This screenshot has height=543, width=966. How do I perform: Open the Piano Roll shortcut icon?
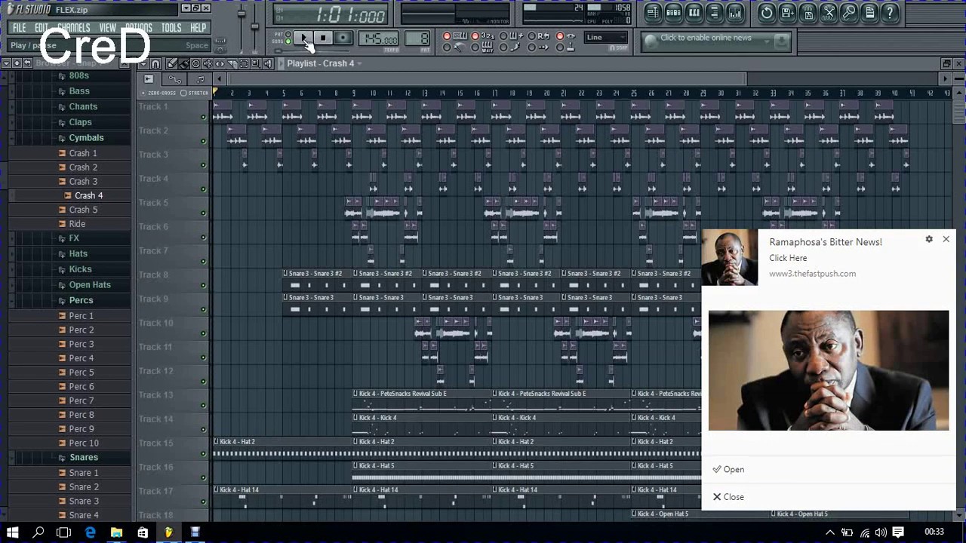694,13
